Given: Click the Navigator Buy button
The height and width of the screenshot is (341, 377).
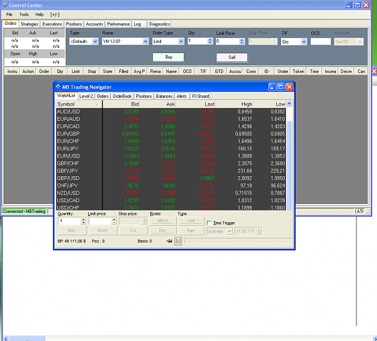Looking at the screenshot, I should click(72, 231).
